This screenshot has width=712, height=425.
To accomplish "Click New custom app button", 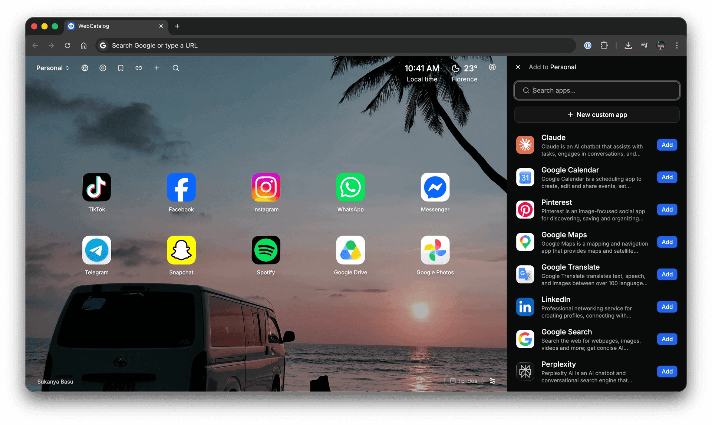I will (x=597, y=114).
